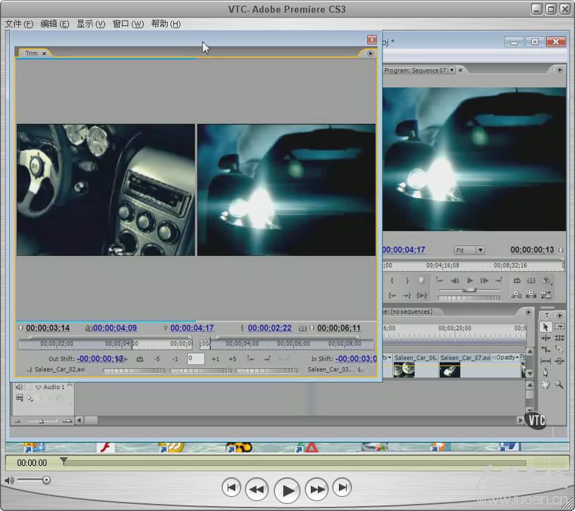Open Opacity dropdown on Saleen_Car_07.avi clip
The image size is (575, 511).
coord(517,357)
